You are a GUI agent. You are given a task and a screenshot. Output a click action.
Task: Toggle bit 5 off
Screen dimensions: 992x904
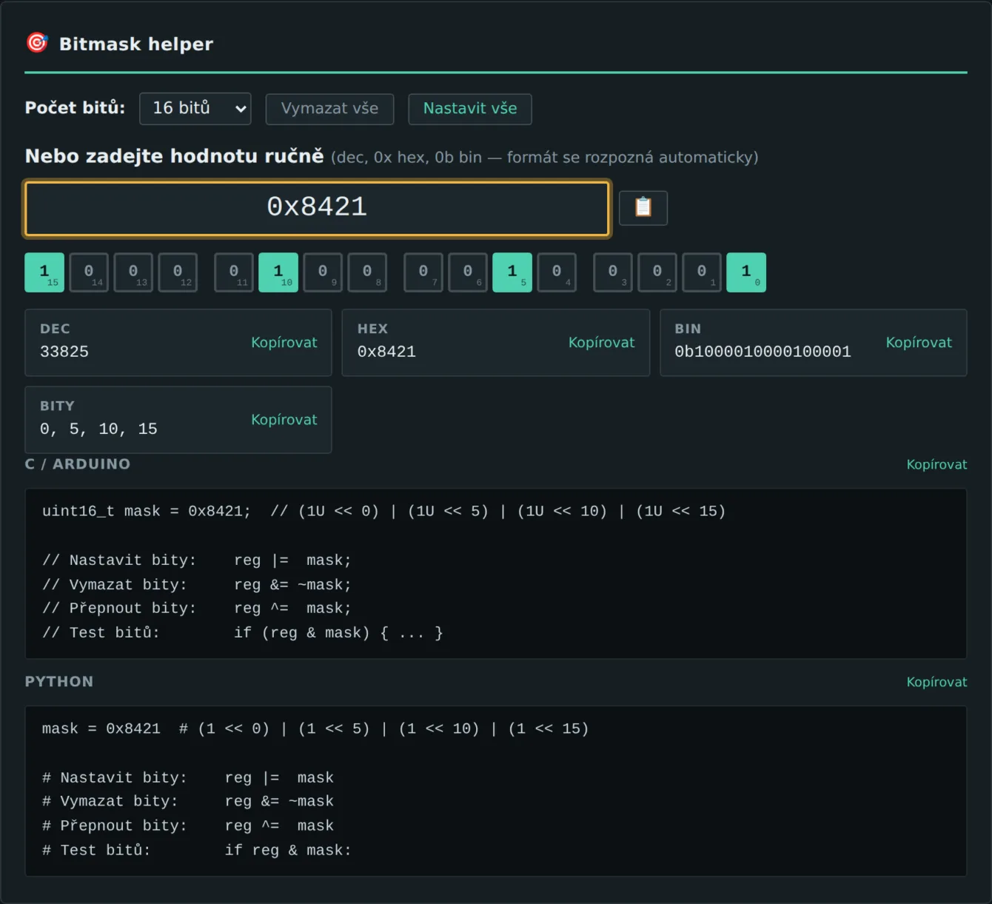(512, 272)
